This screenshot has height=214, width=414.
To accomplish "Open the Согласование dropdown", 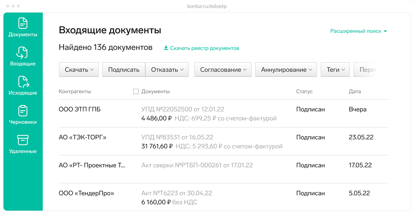I will click(x=223, y=69).
